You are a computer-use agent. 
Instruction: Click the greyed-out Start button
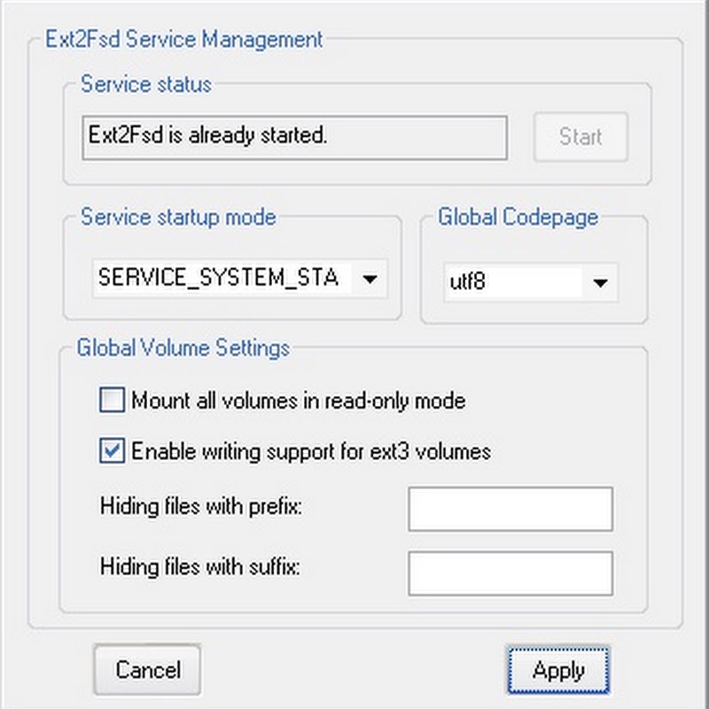click(x=580, y=136)
